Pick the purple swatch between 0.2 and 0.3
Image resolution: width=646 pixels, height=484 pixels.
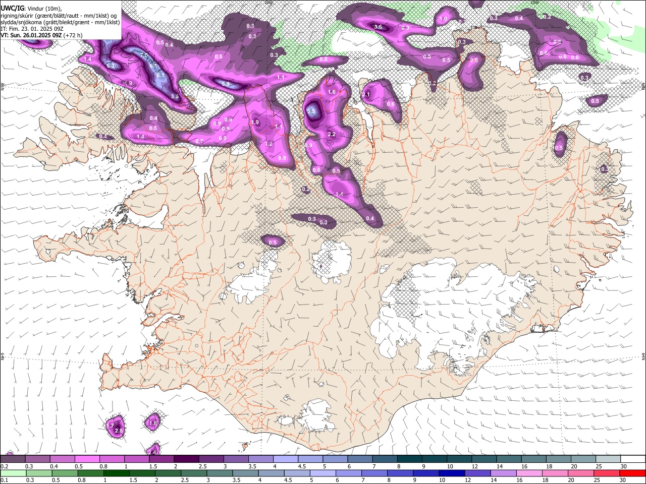13,459
